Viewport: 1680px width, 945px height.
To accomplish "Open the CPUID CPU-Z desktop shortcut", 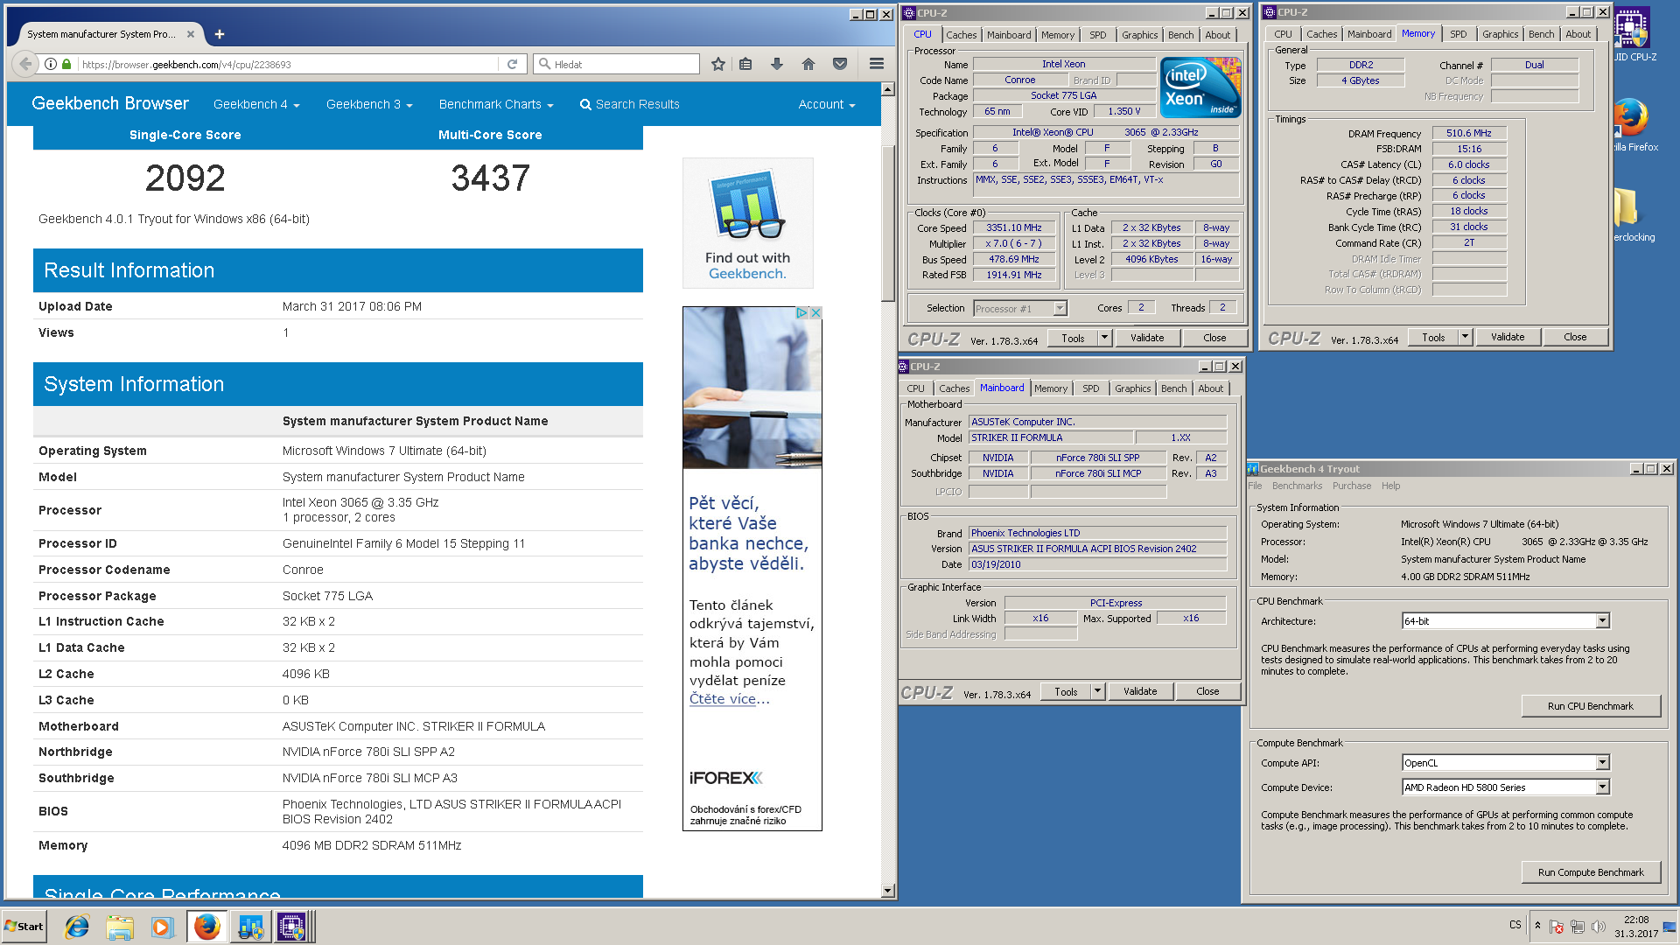I will [1632, 35].
